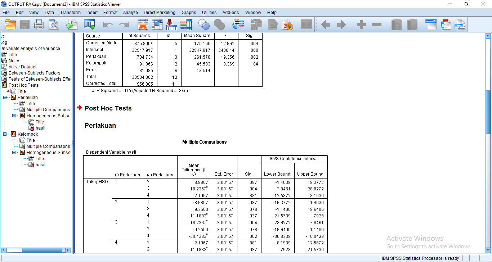Open the Format menu

pyautogui.click(x=110, y=13)
